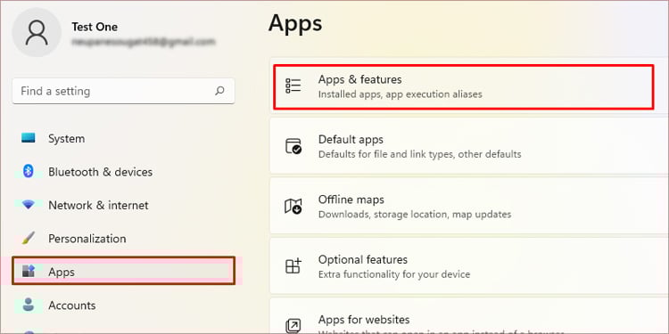Click 'Installed apps, app execution aliases' text
Screen dimensions: 669x334
(400, 94)
